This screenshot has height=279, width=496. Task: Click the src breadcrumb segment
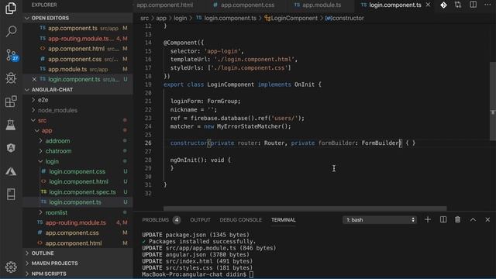[145, 19]
